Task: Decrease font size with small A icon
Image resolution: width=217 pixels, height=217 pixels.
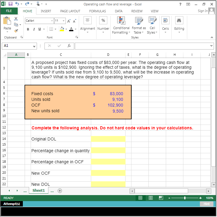Action: pos(75,21)
